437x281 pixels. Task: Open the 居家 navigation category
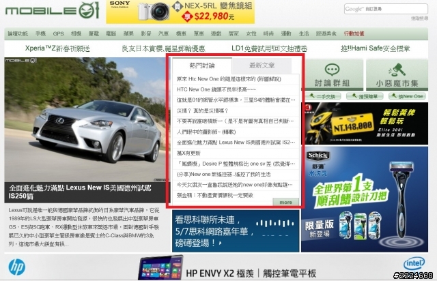[234, 33]
